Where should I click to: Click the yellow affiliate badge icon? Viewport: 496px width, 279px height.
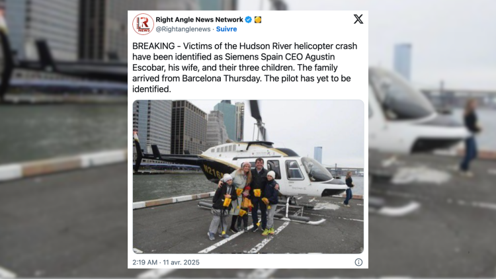coord(258,20)
